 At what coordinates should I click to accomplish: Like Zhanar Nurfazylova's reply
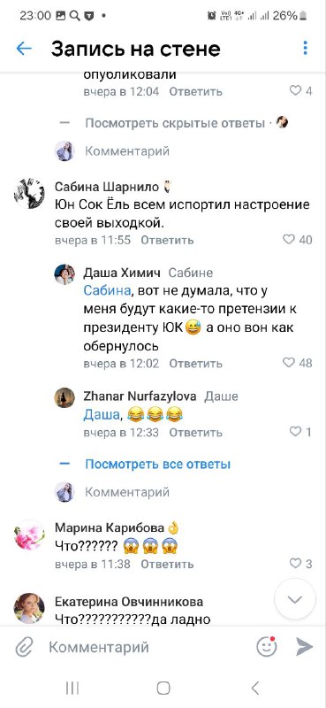coord(295,432)
